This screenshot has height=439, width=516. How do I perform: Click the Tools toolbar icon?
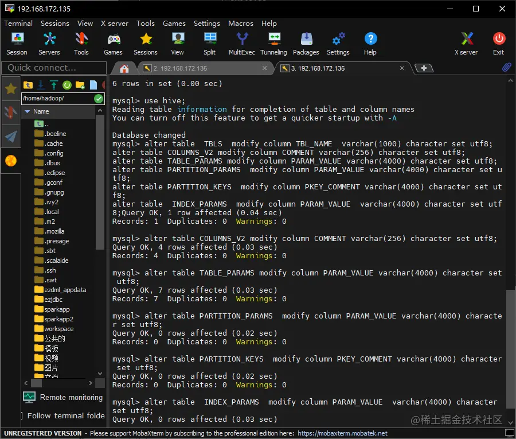pos(81,44)
